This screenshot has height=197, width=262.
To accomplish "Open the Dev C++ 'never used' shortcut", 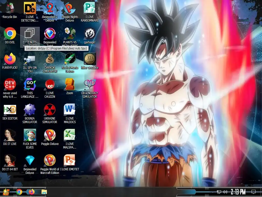I will click(x=10, y=88).
